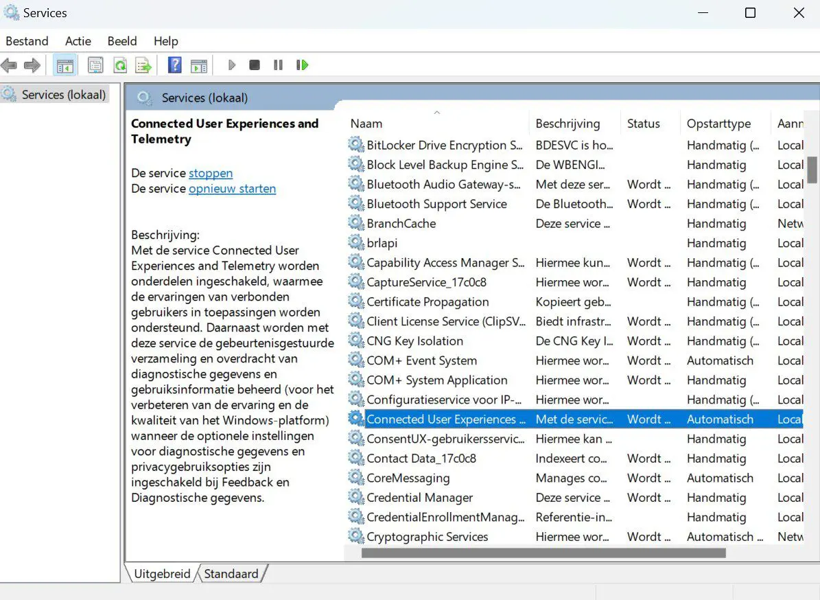Select Client License Service (ClipSVC) row
820x600 pixels.
[x=575, y=321]
